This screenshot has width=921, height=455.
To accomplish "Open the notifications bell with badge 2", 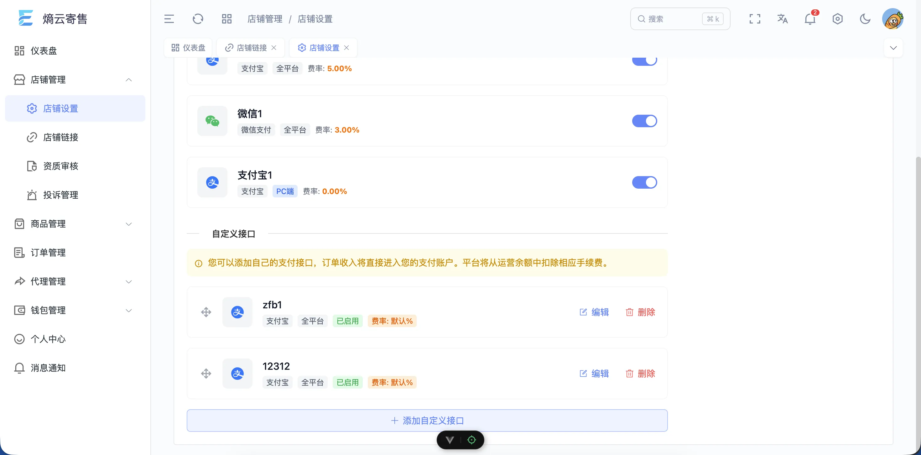I will [809, 18].
